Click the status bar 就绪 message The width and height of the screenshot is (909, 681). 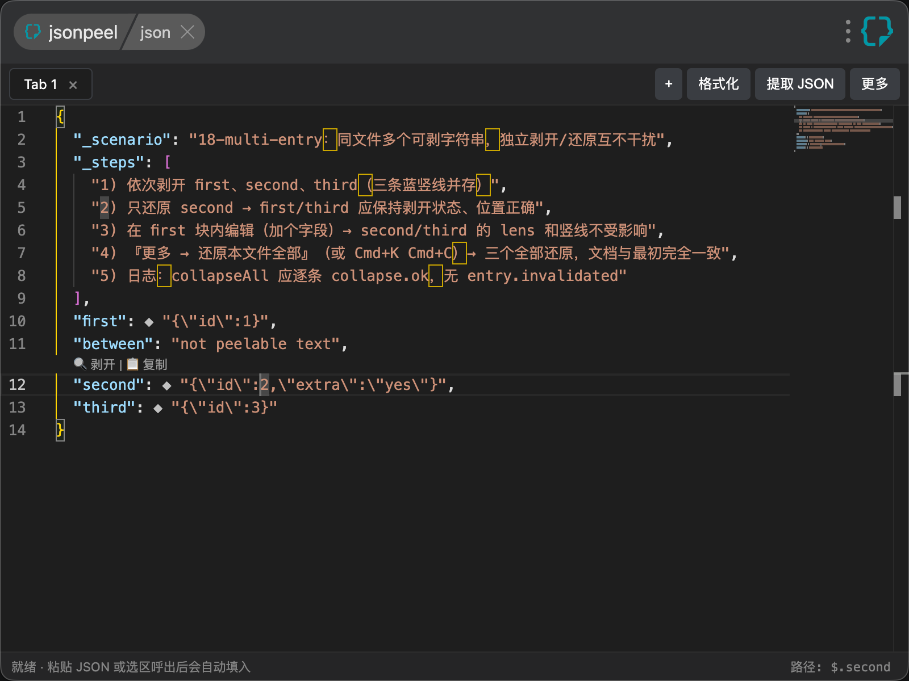coord(131,667)
